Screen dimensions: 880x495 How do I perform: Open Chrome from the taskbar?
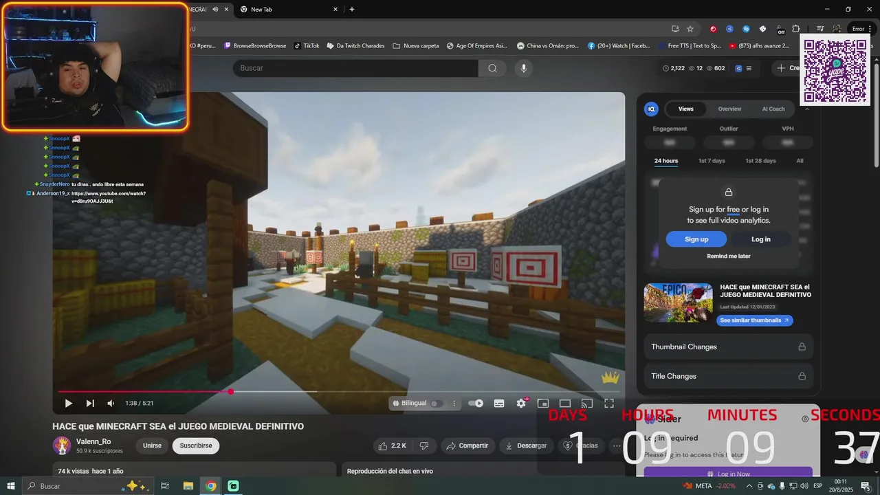(x=211, y=486)
